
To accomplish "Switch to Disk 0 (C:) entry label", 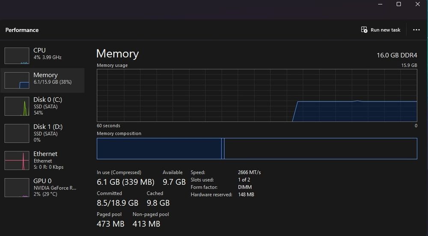I will click(48, 99).
